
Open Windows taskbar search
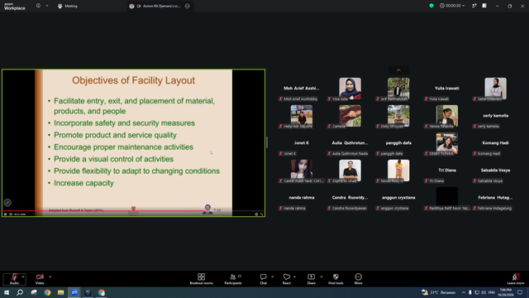[20, 292]
